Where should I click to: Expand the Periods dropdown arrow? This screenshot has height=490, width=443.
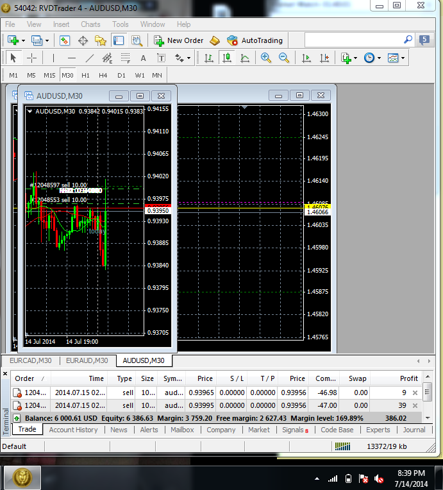[x=380, y=58]
